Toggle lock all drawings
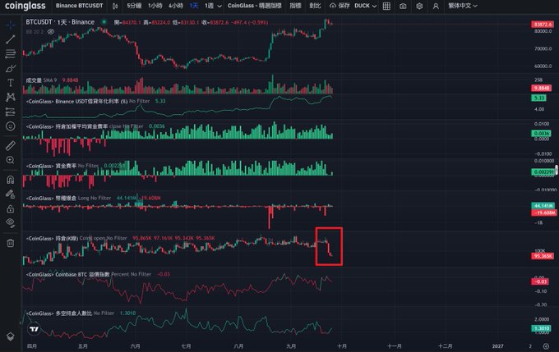The image size is (559, 352). click(x=11, y=208)
